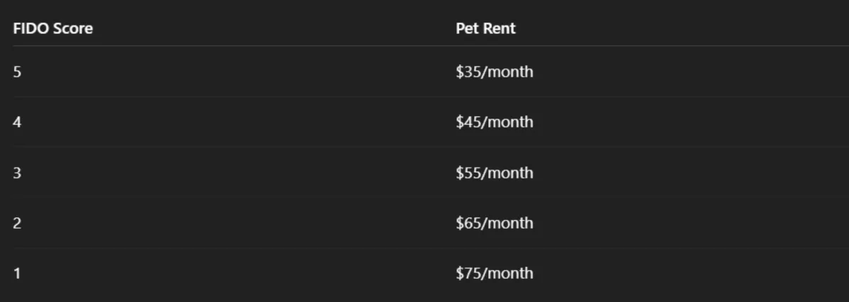Image resolution: width=849 pixels, height=302 pixels.
Task: Select the FIDO score 3 cell
Action: click(x=17, y=173)
